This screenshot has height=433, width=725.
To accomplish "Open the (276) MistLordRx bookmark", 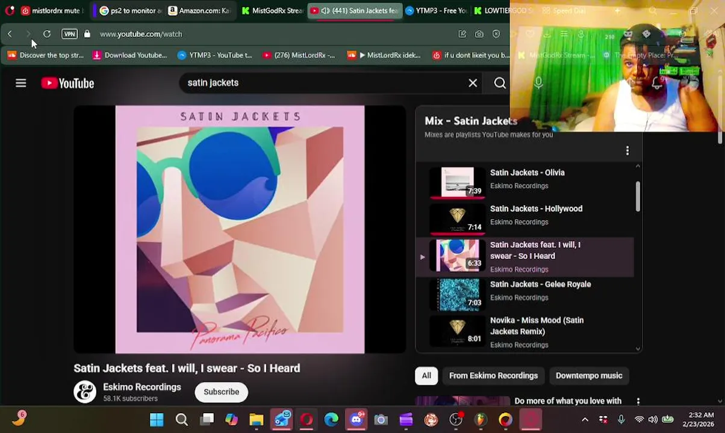I will coord(299,55).
